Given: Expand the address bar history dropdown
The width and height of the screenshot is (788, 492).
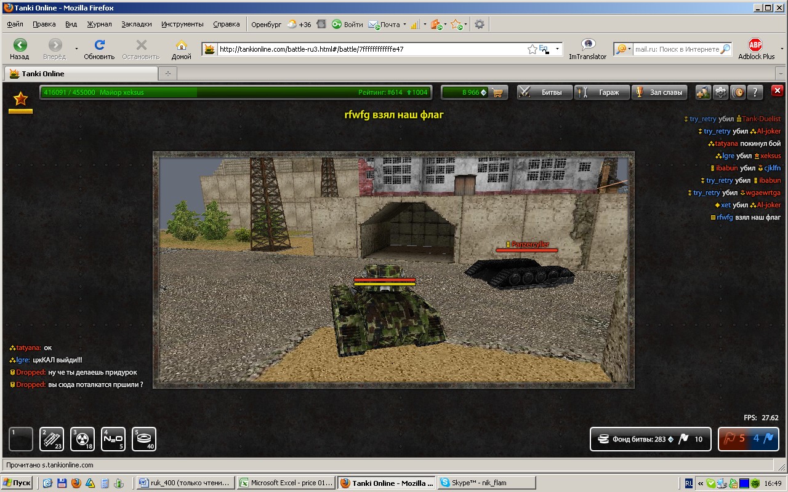Looking at the screenshot, I should pos(557,49).
